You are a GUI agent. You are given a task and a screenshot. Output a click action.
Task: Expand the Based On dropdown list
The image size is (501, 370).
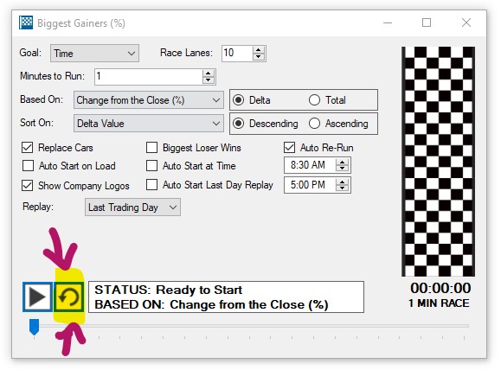pyautogui.click(x=149, y=100)
